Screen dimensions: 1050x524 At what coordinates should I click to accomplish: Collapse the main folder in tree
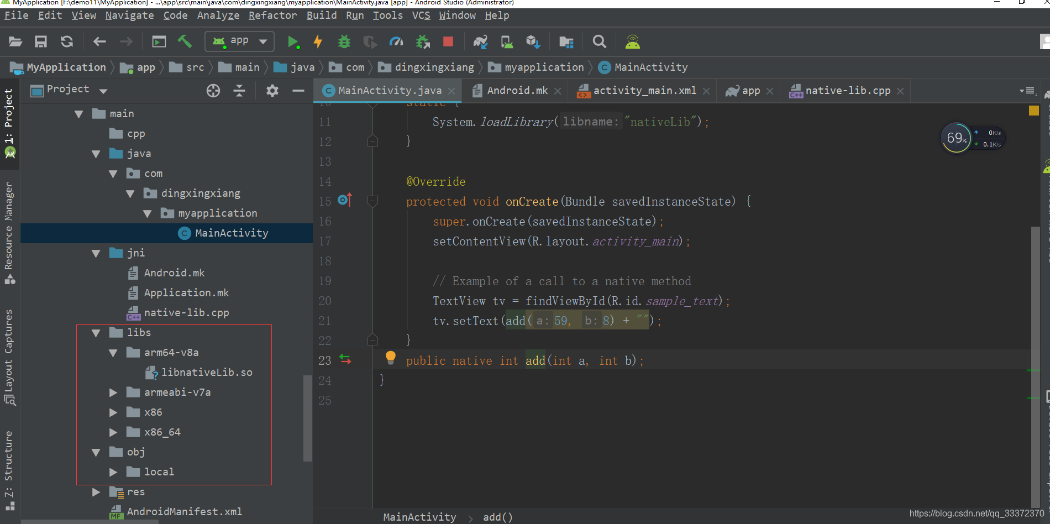[78, 114]
